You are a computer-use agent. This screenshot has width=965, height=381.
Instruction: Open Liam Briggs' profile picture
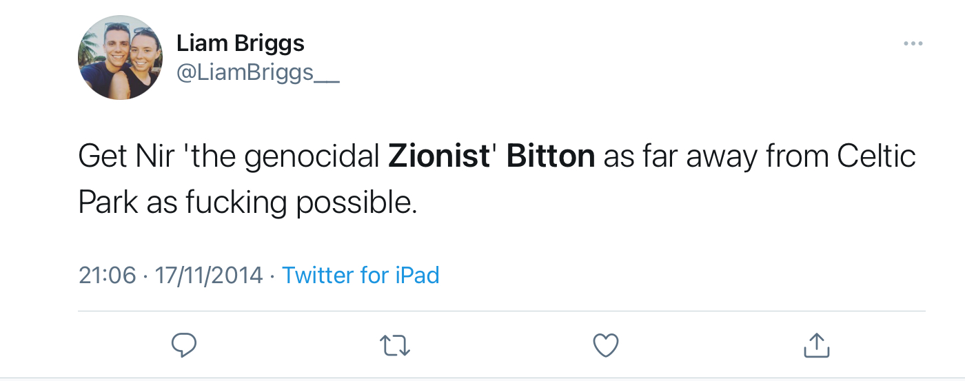(x=121, y=57)
